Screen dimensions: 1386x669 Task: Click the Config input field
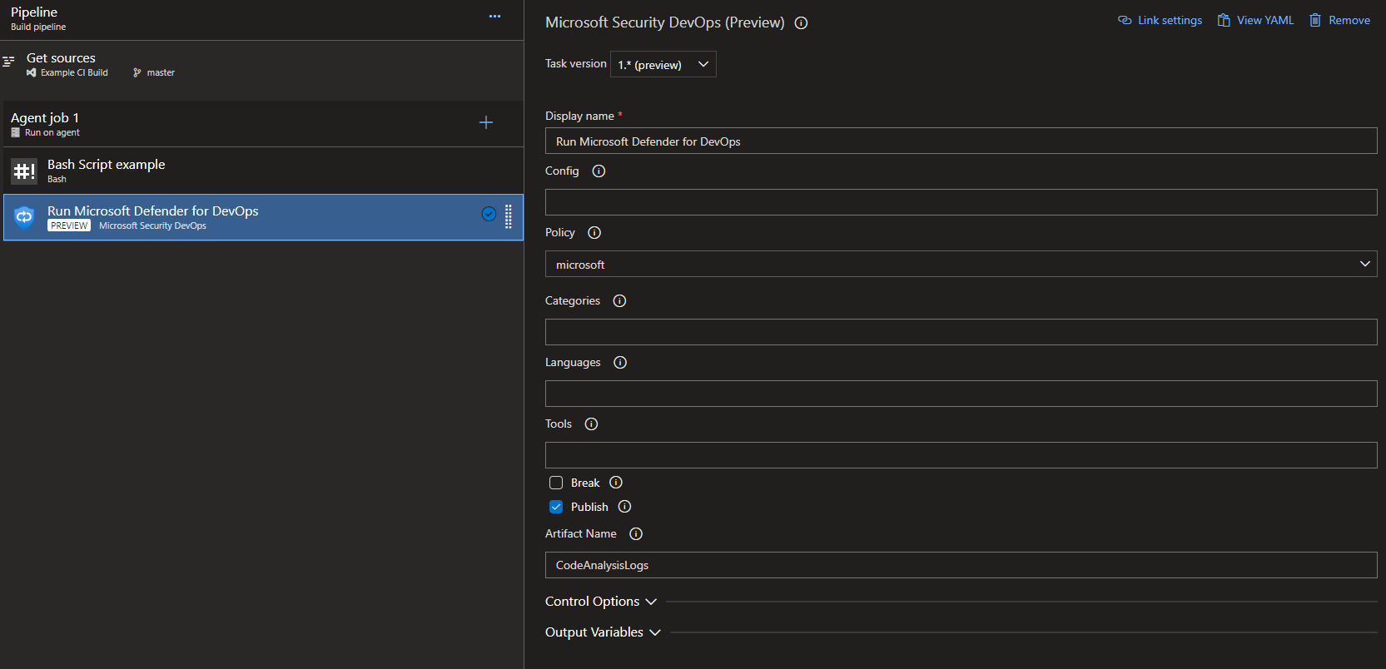[x=961, y=202]
